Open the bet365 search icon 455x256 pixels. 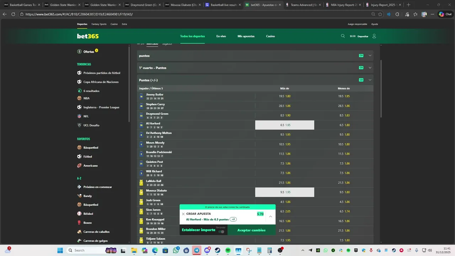tap(343, 36)
